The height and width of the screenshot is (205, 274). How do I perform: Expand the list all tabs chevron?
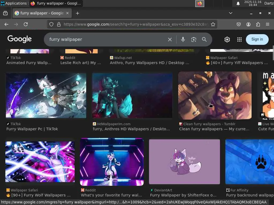coord(231,13)
